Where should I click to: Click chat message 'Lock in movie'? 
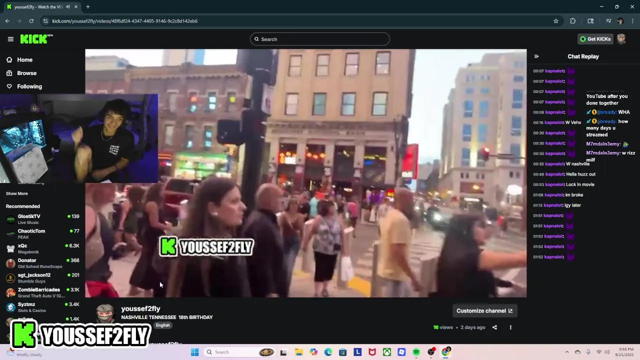pyautogui.click(x=580, y=184)
